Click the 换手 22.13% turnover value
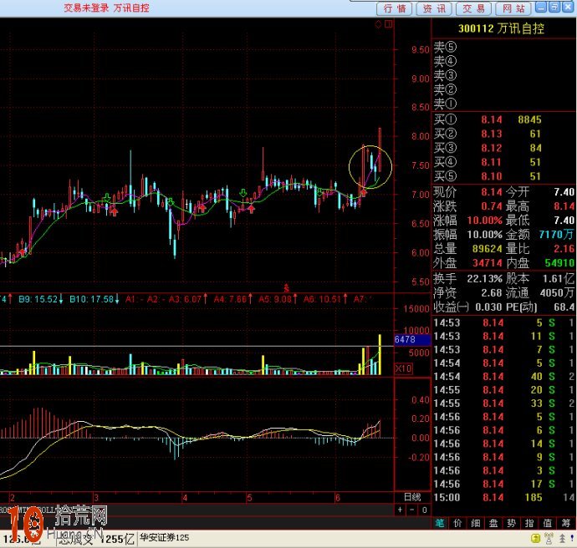This screenshot has width=577, height=548. point(485,278)
